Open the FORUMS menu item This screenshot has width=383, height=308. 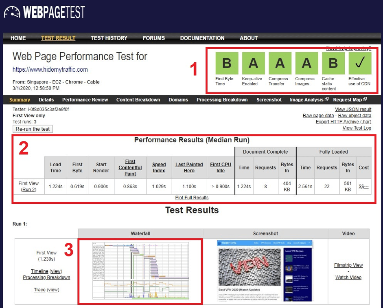153,38
